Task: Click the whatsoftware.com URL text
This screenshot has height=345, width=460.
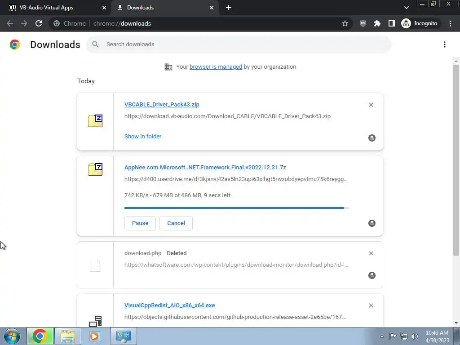Action: point(236,265)
